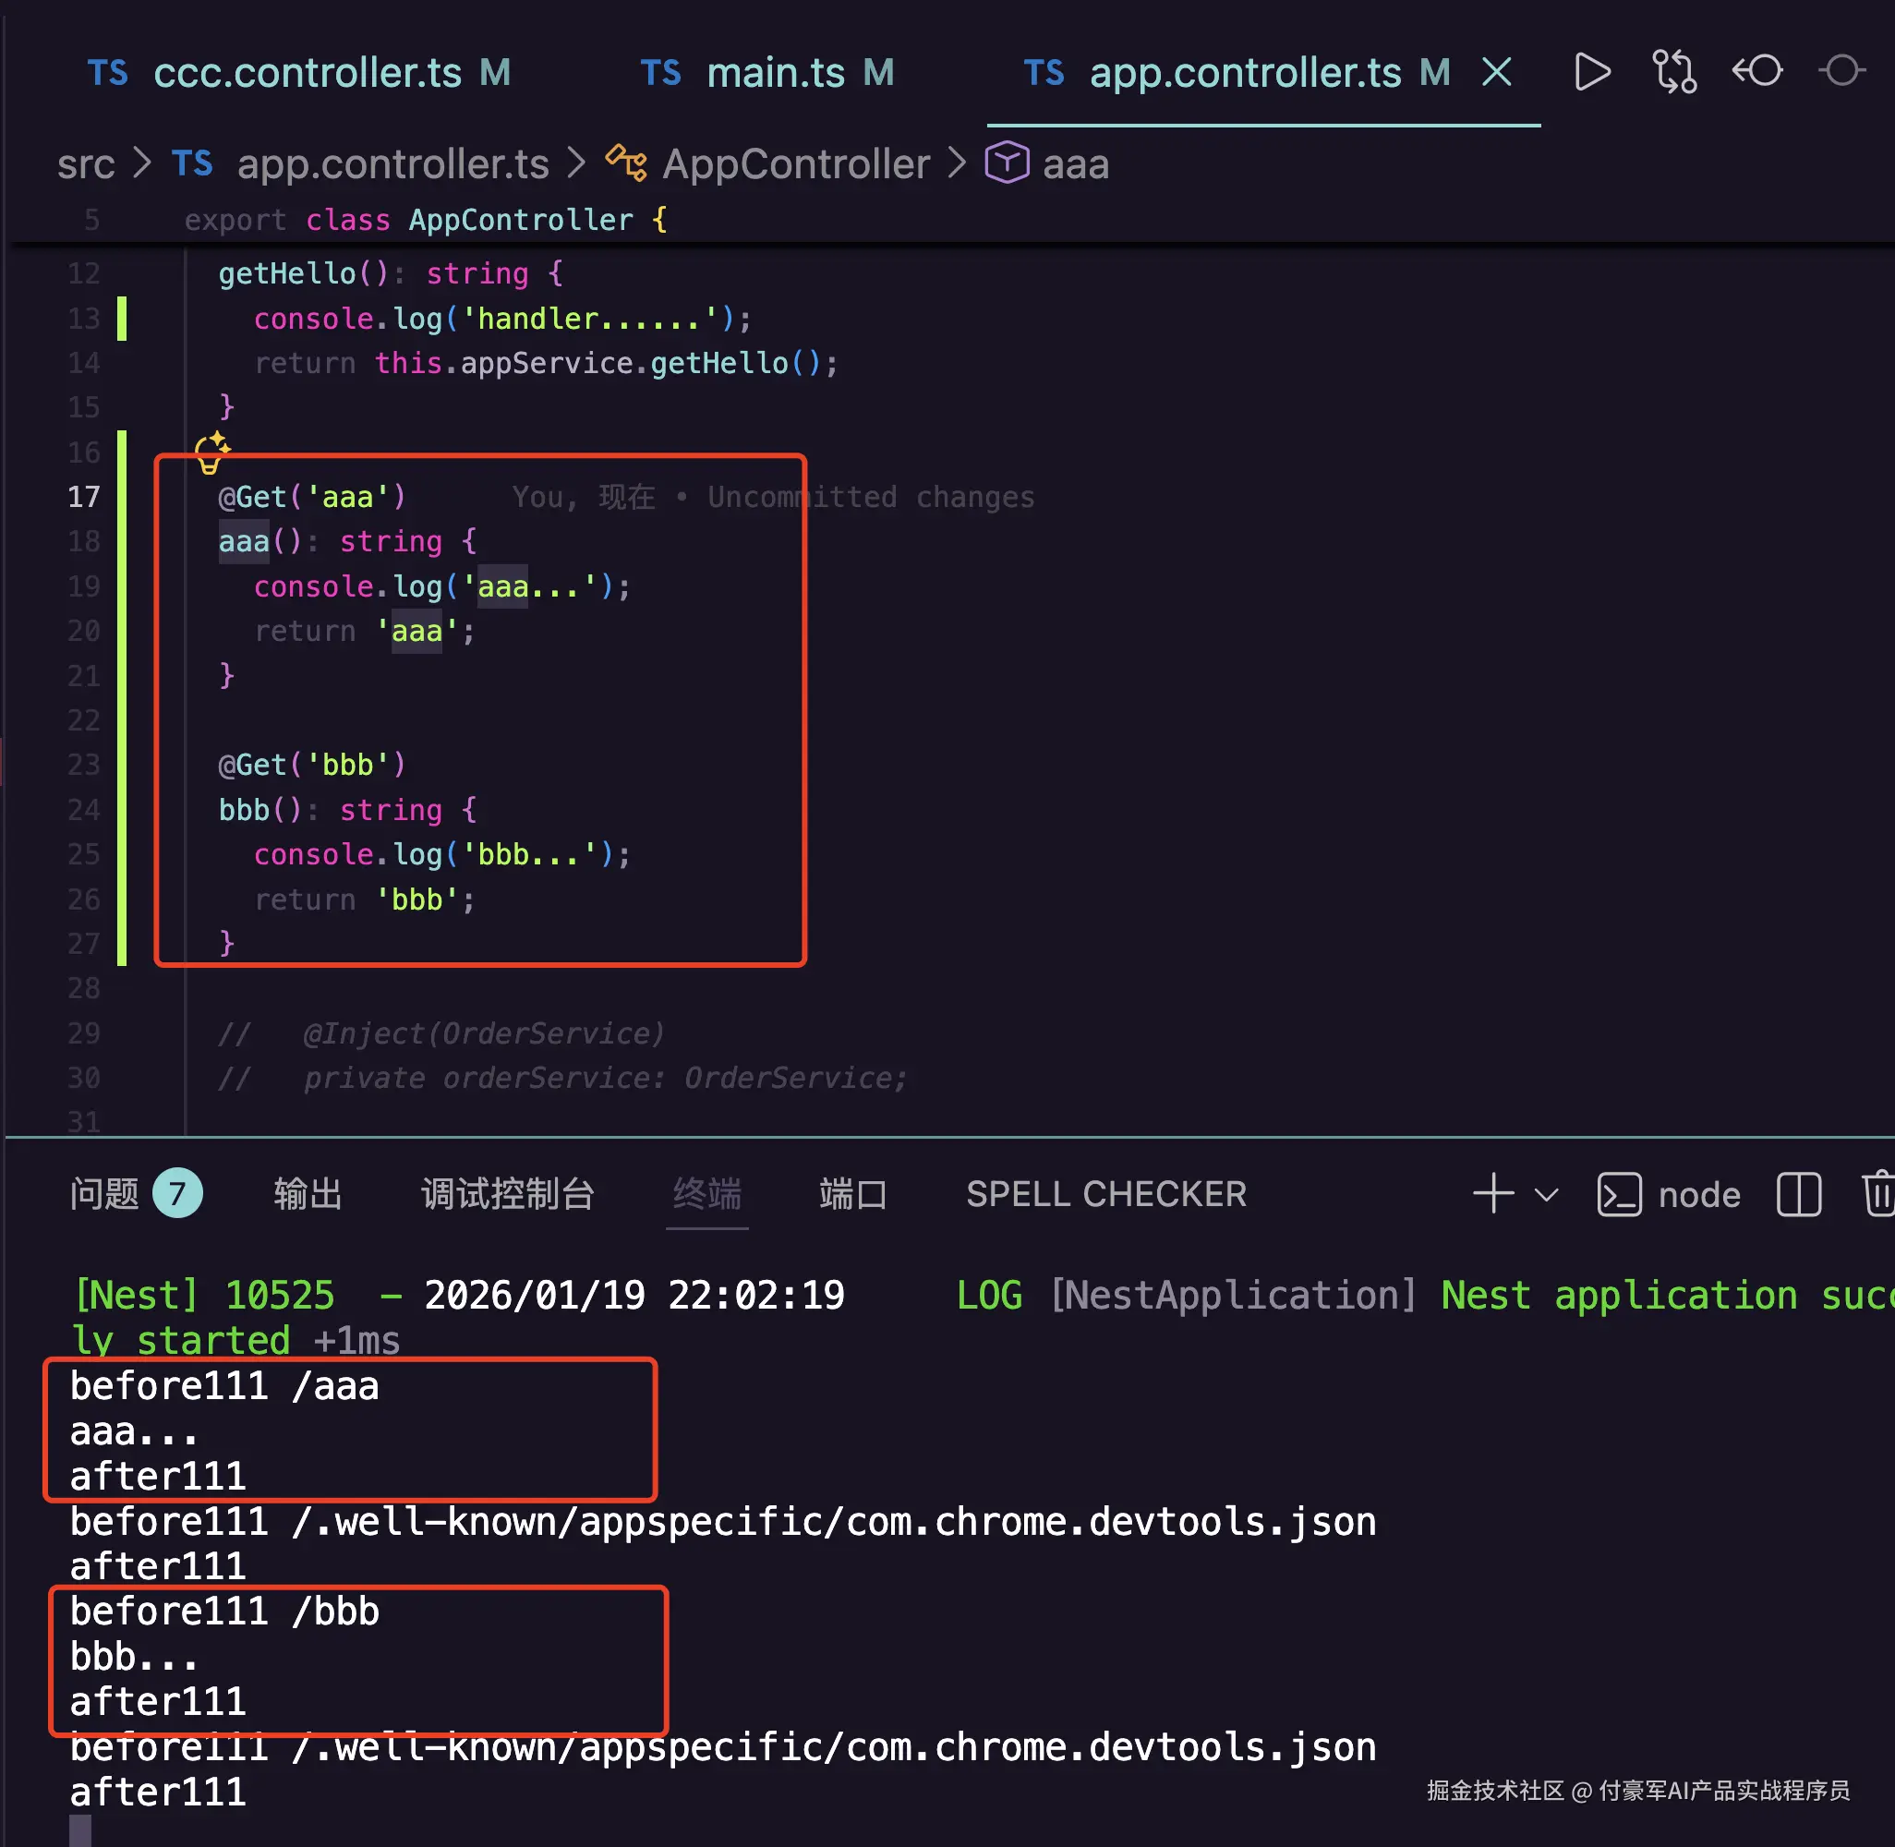The image size is (1895, 1847).
Task: Run the file with the play icon
Action: (1591, 72)
